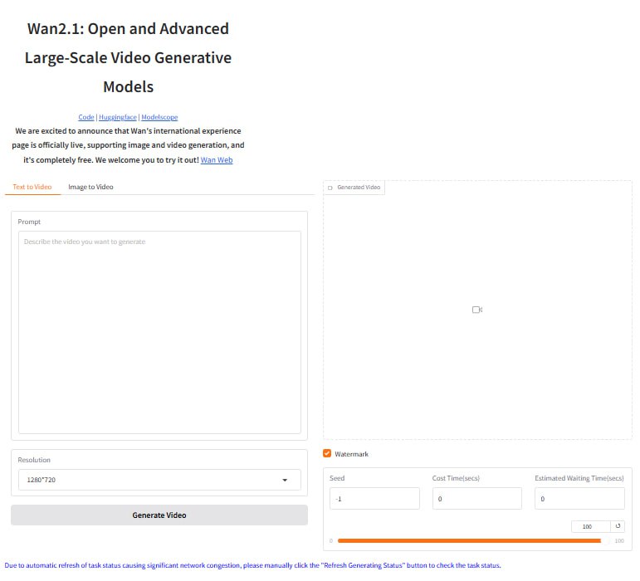
Task: Follow the Wan Web link
Action: click(x=217, y=159)
